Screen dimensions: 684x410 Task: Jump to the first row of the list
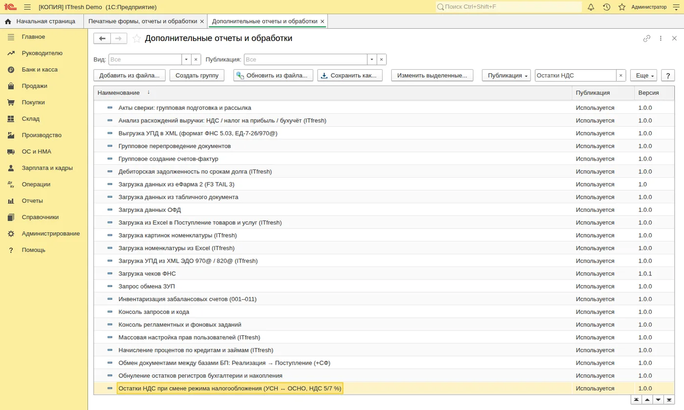click(636, 400)
